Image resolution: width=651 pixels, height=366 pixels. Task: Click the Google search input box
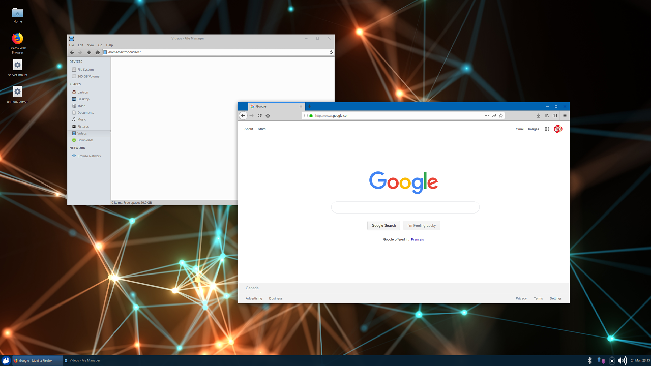405,207
